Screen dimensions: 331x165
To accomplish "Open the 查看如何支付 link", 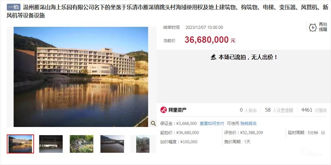I will click(212, 124).
